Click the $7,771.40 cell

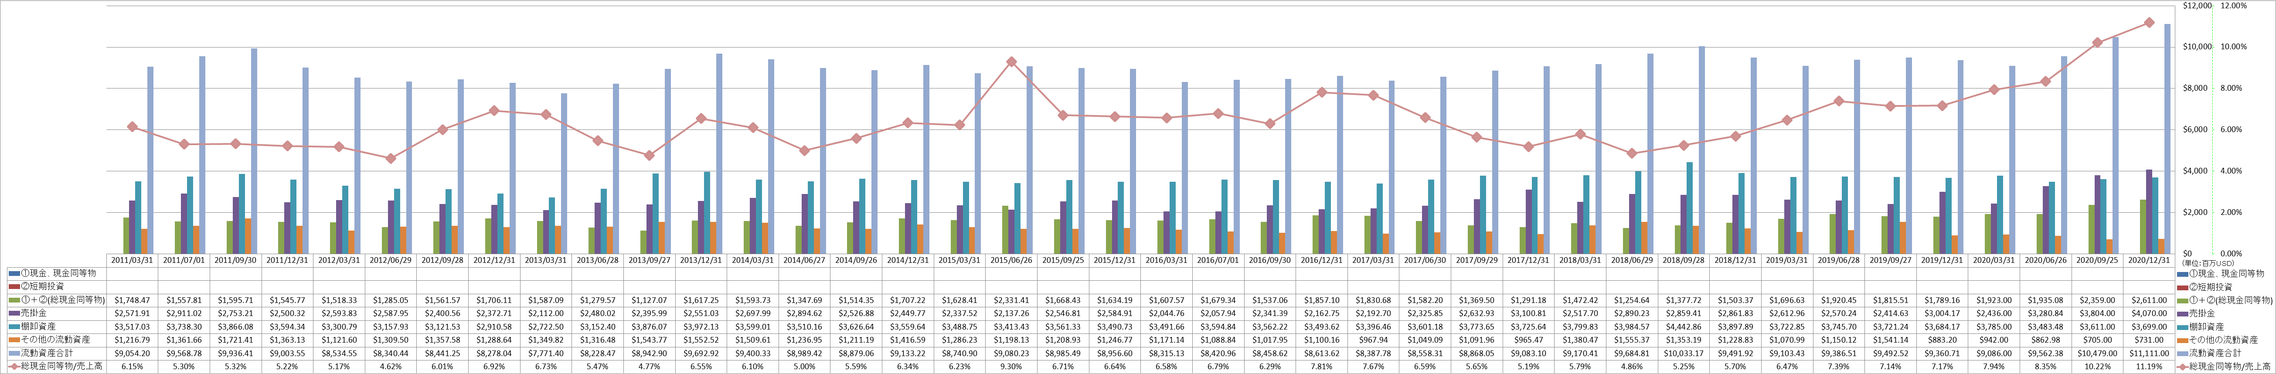pyautogui.click(x=546, y=353)
